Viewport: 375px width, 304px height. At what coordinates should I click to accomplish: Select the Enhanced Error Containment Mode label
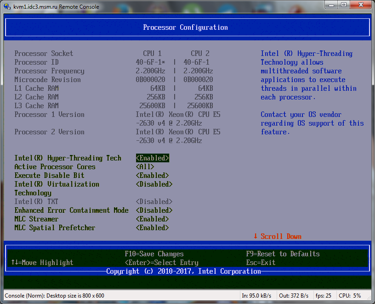(x=71, y=210)
